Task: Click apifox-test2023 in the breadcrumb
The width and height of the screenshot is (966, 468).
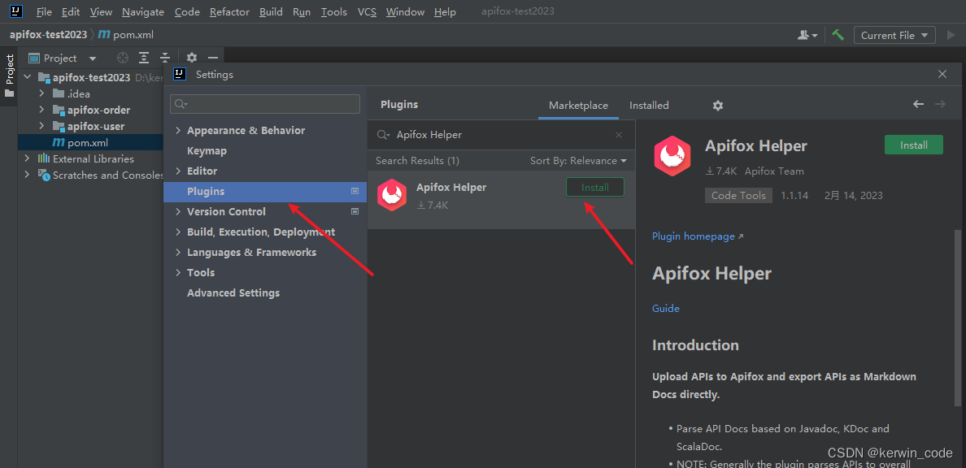Action: pos(48,35)
